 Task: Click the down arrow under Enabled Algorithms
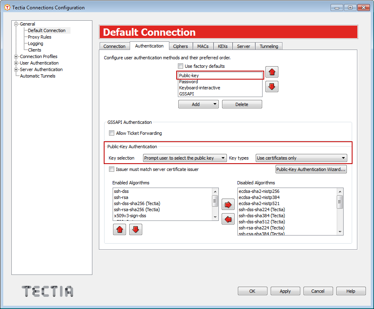pos(135,229)
